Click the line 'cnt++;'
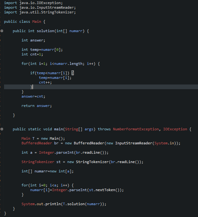198x217 pixels. click(45, 83)
